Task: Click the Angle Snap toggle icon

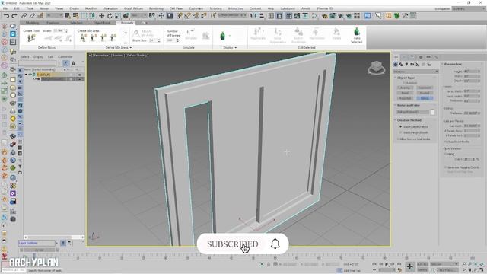Action: 188,16
